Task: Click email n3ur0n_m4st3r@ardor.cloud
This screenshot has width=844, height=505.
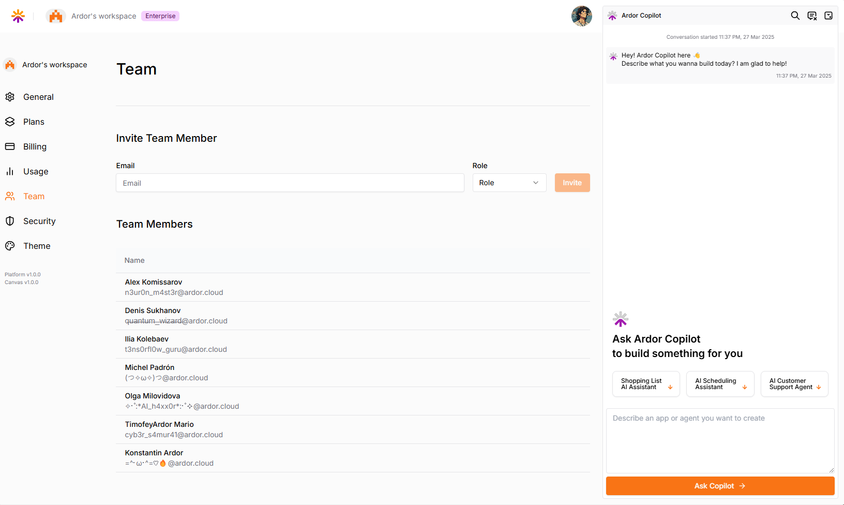Action: point(174,292)
